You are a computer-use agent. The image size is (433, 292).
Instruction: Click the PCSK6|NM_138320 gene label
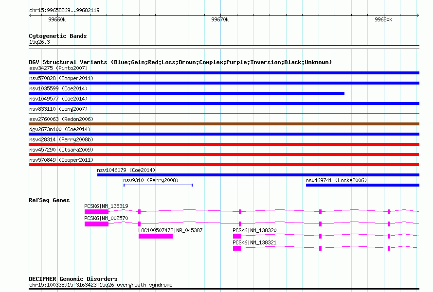click(254, 230)
